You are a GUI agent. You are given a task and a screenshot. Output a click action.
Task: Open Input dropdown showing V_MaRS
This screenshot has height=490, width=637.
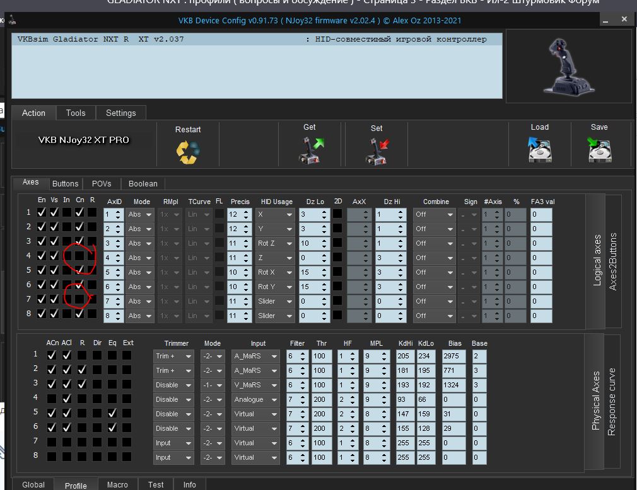[255, 385]
